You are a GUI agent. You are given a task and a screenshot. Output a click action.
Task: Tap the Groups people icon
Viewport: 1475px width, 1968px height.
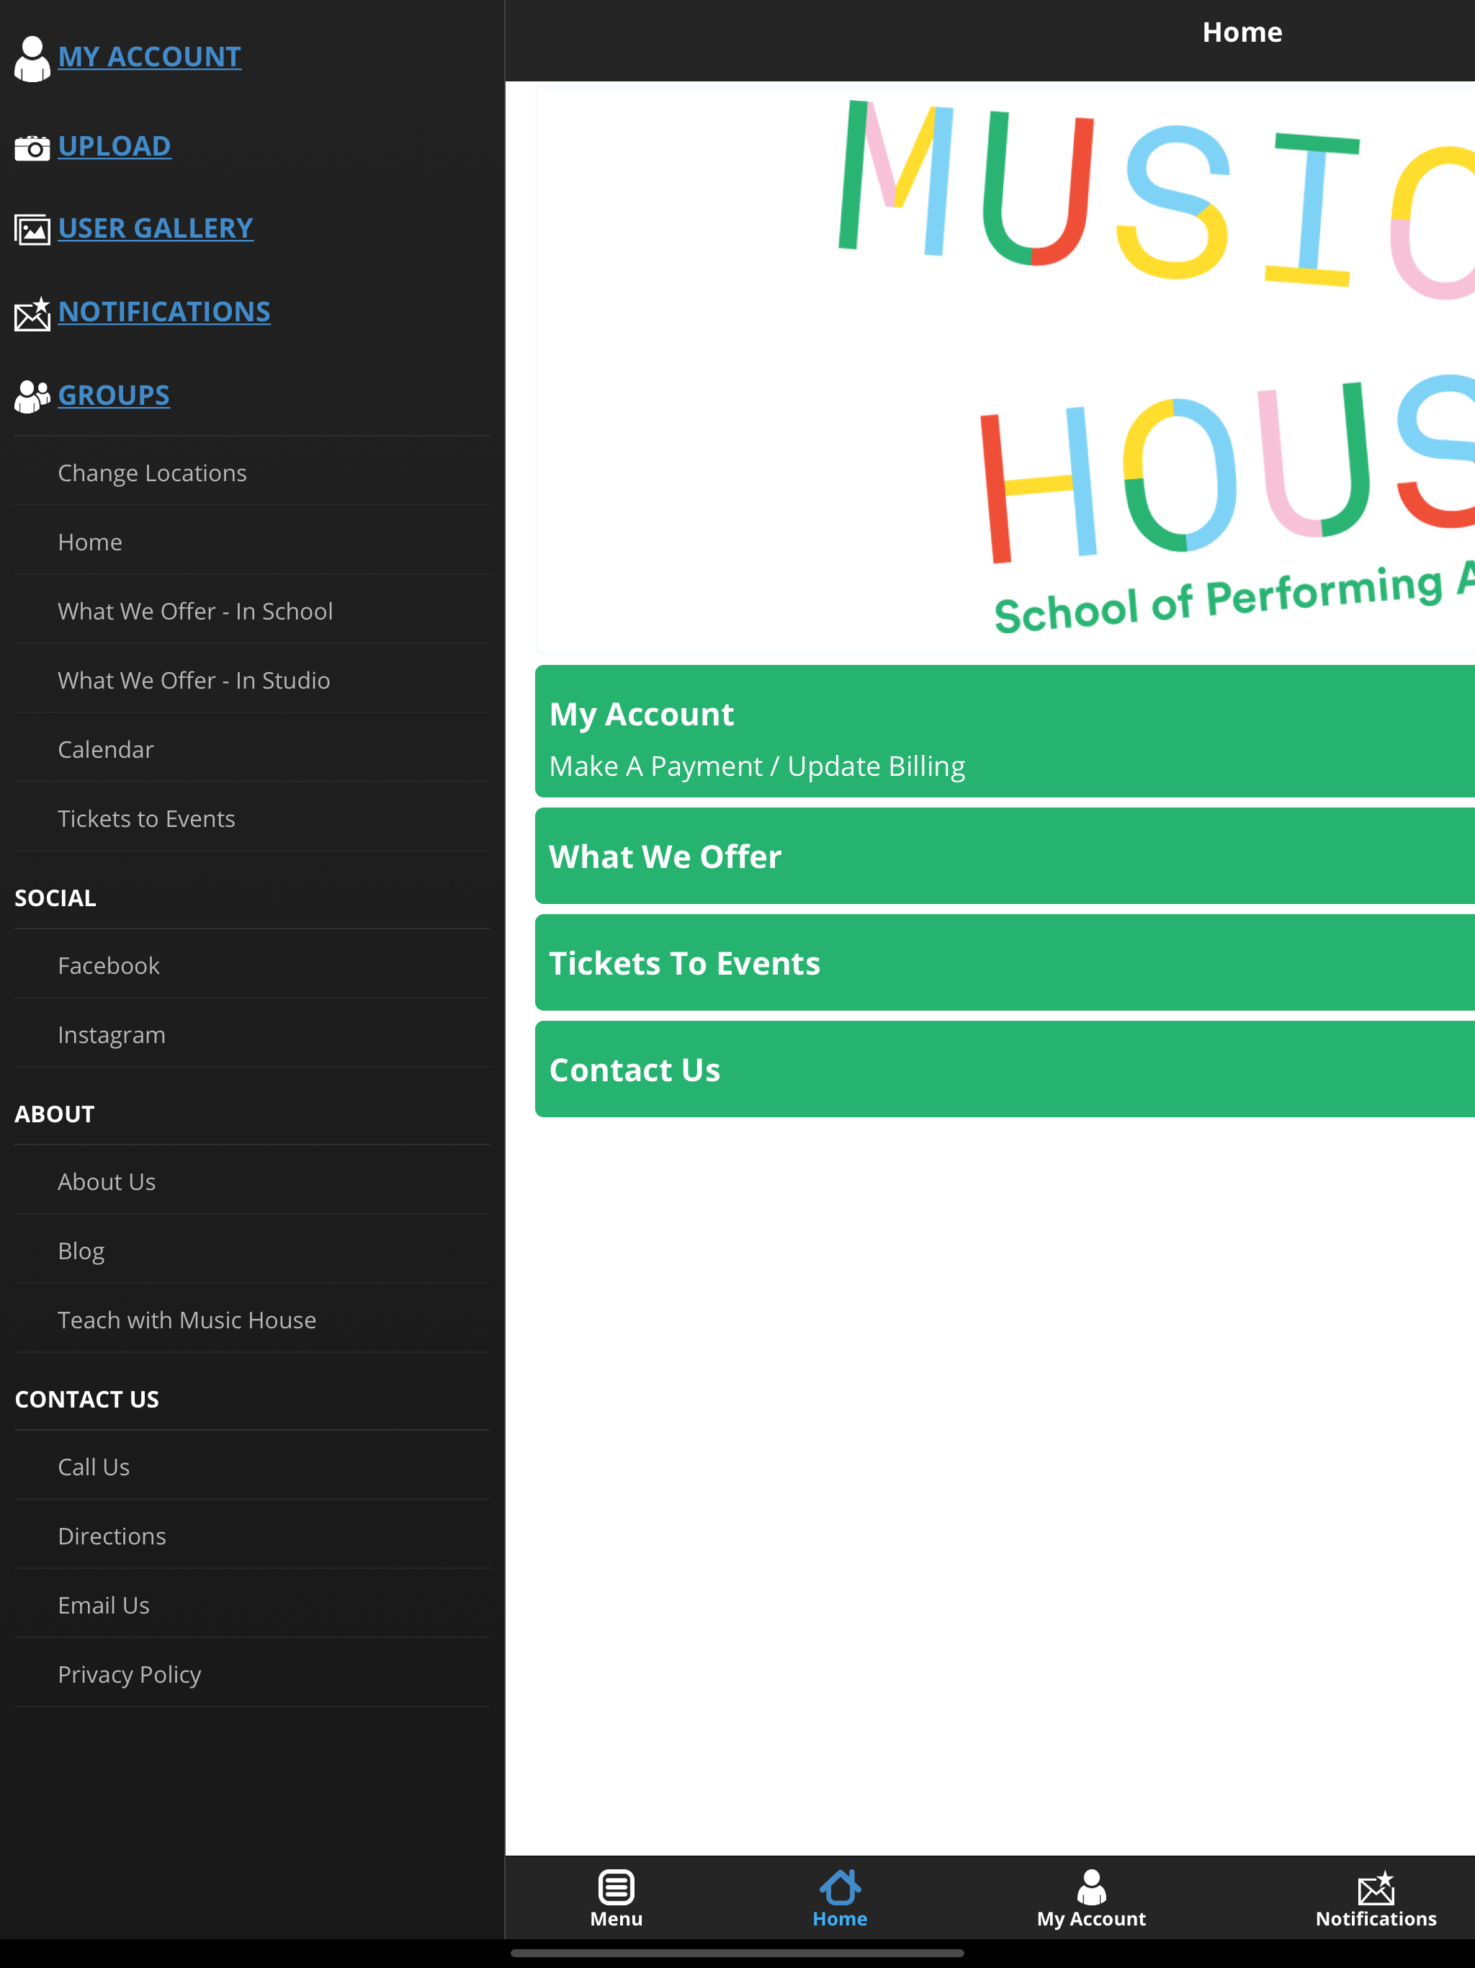[x=32, y=397]
